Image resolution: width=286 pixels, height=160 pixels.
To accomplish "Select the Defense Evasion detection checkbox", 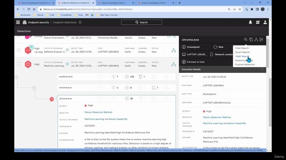I will 18,50.
